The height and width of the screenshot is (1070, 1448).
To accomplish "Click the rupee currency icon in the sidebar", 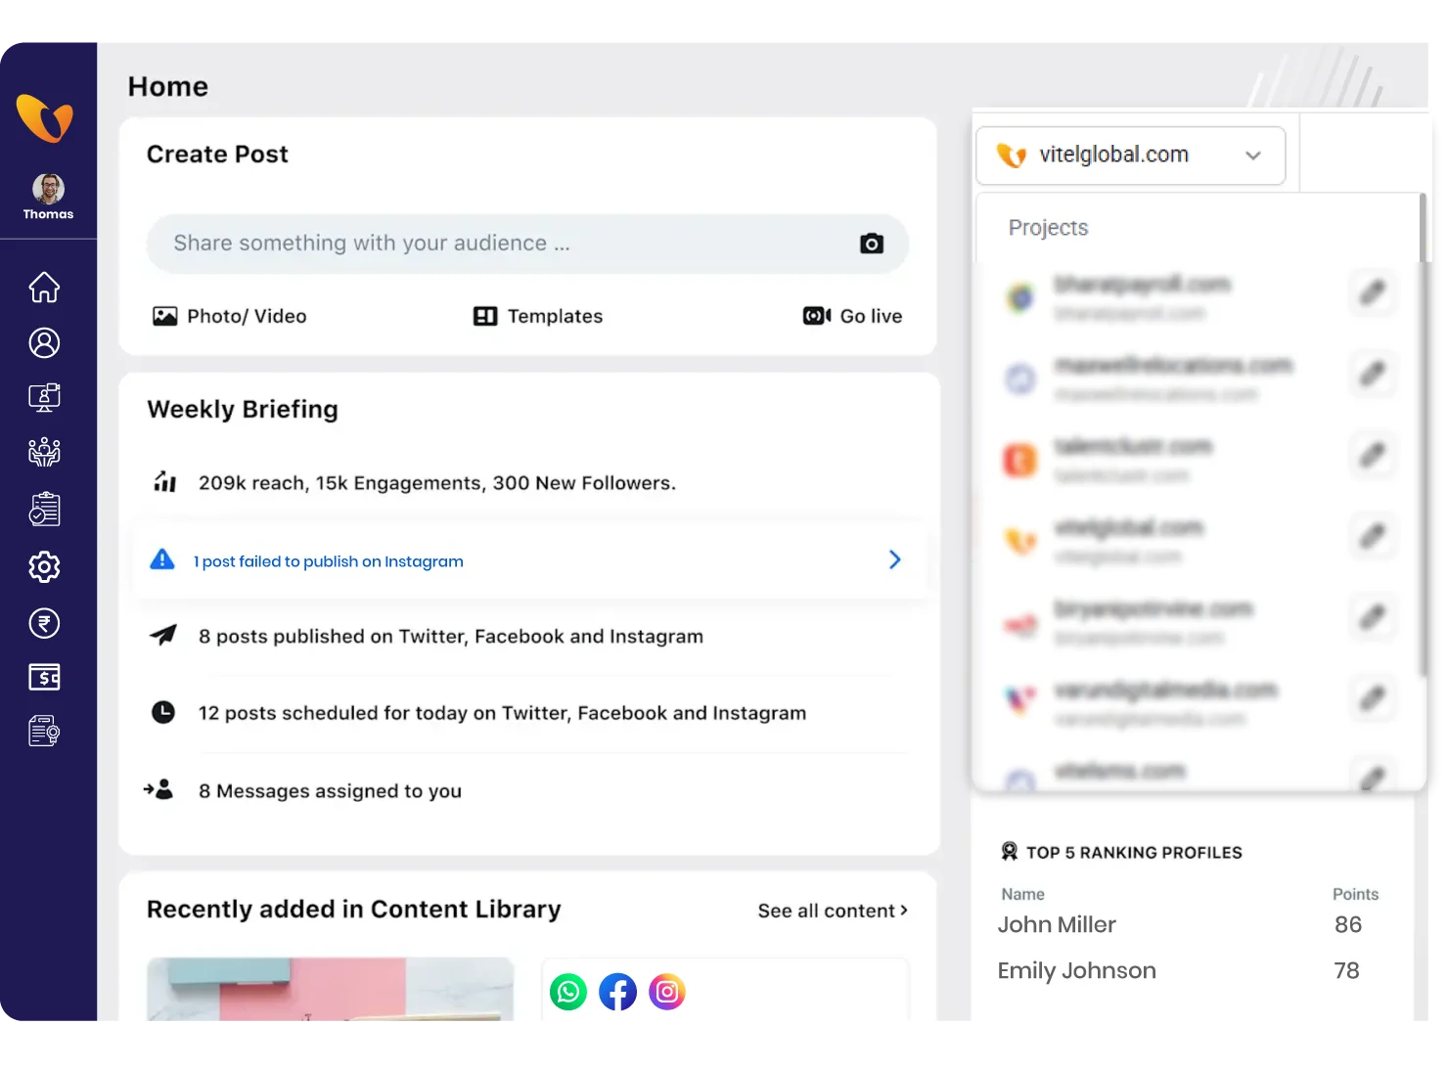I will [x=44, y=623].
